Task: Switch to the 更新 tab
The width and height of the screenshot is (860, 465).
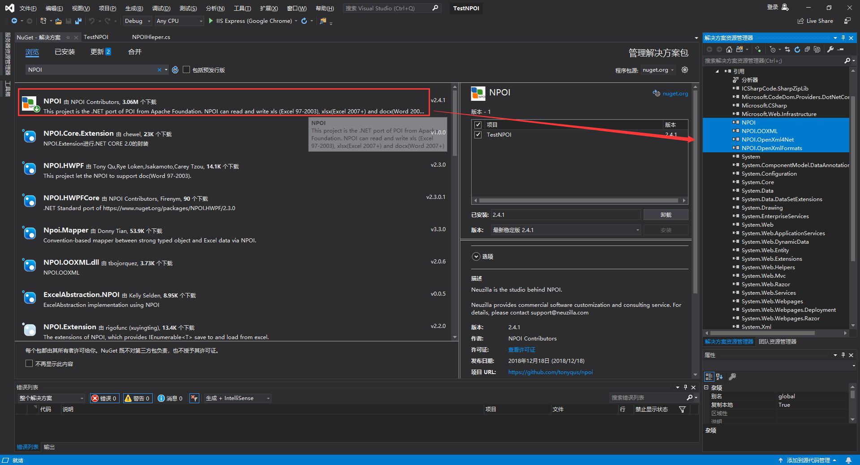Action: point(100,52)
